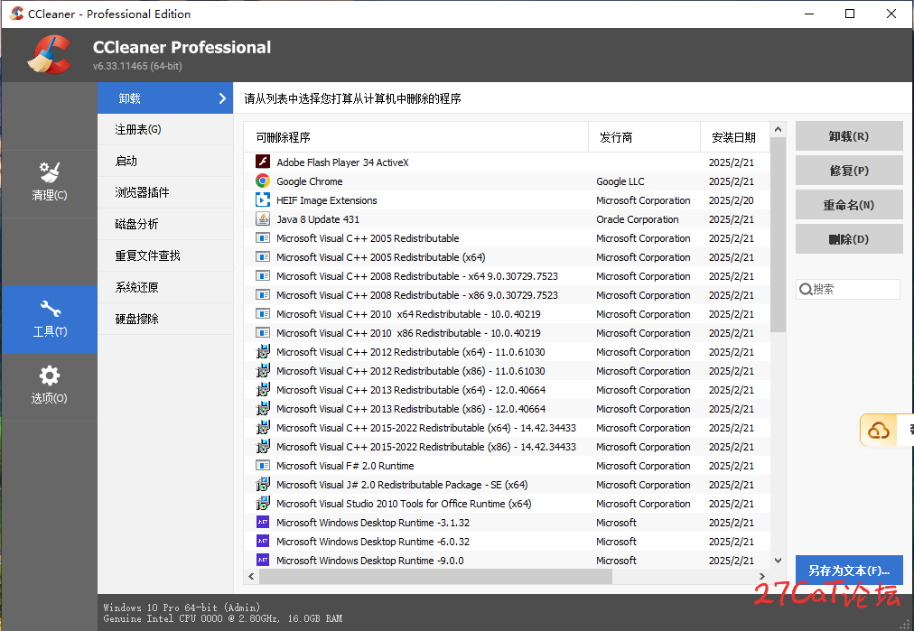Click the horizontal scrollbar right arrow
Screen dimensions: 914x631
[x=762, y=576]
